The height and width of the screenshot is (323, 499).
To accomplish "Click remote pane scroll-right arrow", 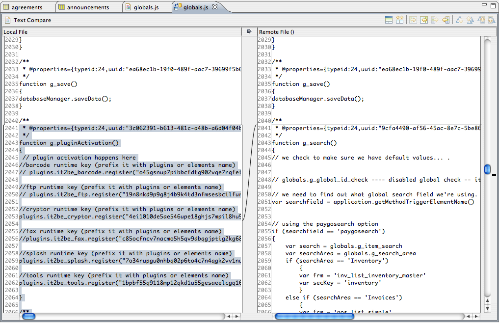I will (x=476, y=316).
